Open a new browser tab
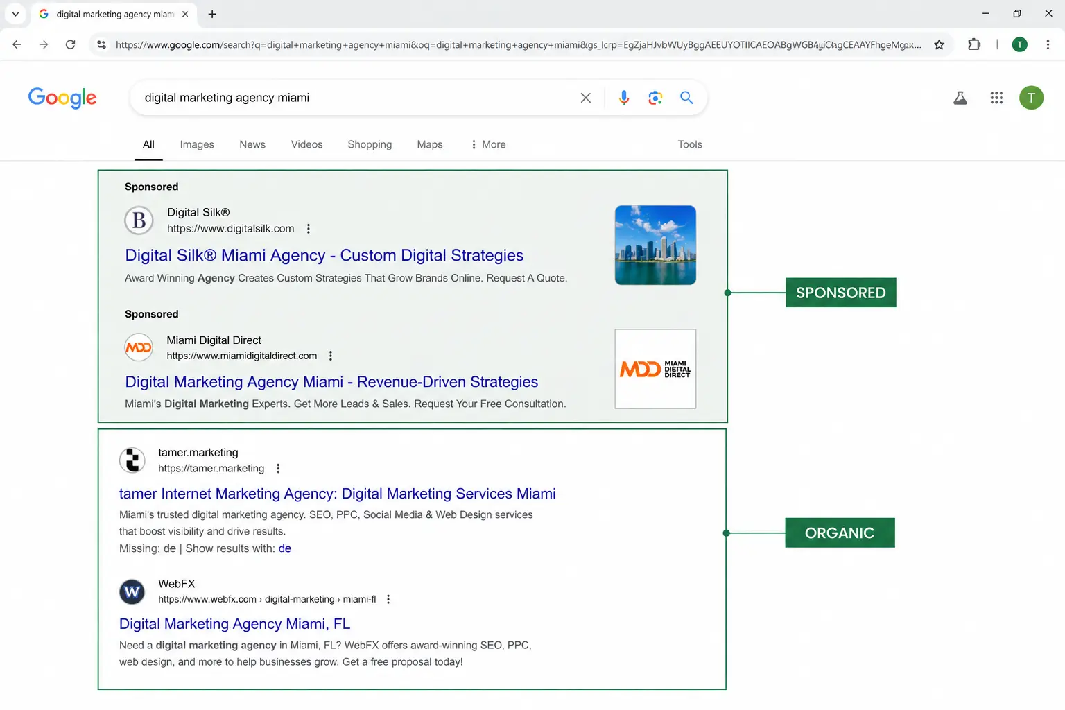The height and width of the screenshot is (710, 1065). (x=212, y=14)
